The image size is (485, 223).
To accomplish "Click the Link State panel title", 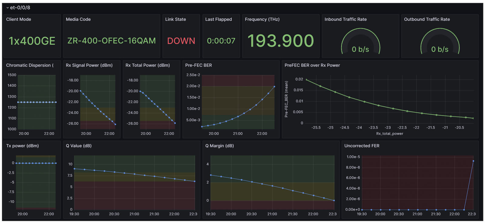I will click(x=176, y=19).
